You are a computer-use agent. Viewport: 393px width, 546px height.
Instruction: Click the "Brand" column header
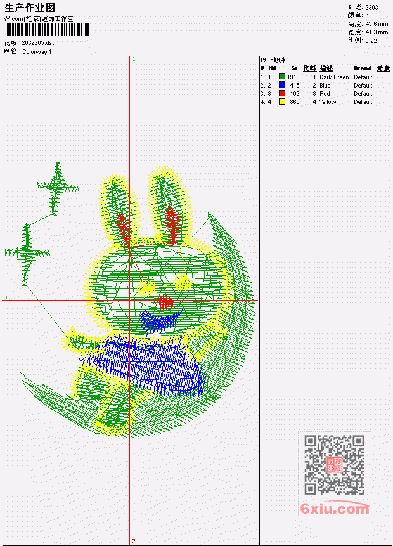click(363, 68)
